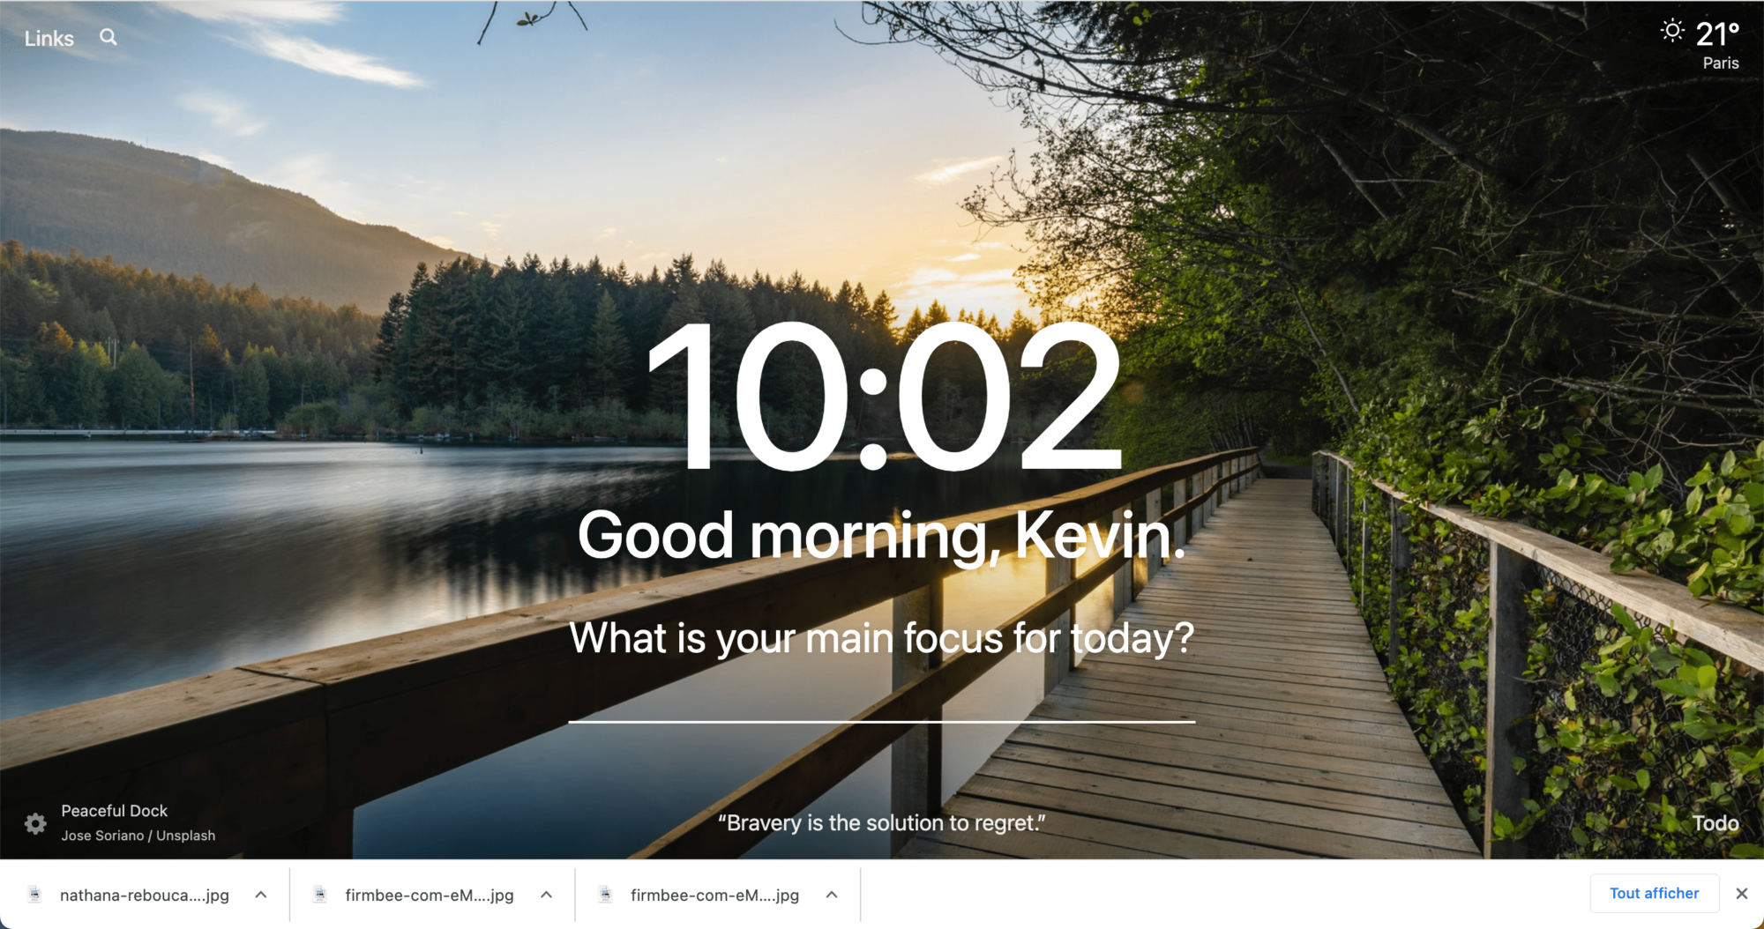Click the file icon of the last firmbee download

(x=605, y=895)
